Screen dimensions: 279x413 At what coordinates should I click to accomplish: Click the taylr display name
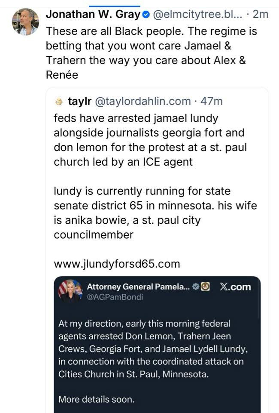(79, 101)
